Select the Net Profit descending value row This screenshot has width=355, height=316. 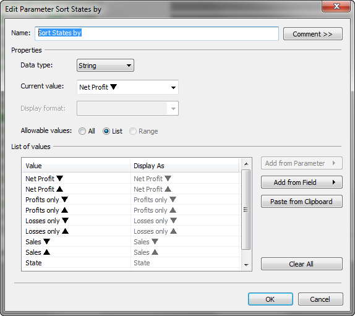[130, 178]
